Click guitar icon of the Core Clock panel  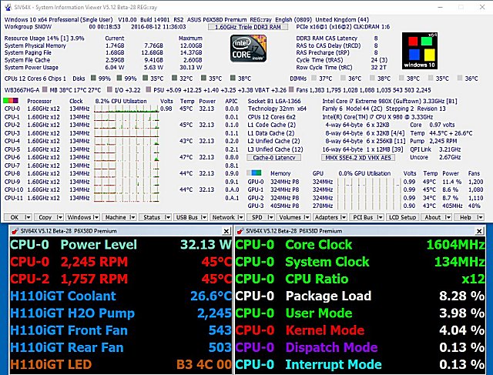(x=240, y=231)
